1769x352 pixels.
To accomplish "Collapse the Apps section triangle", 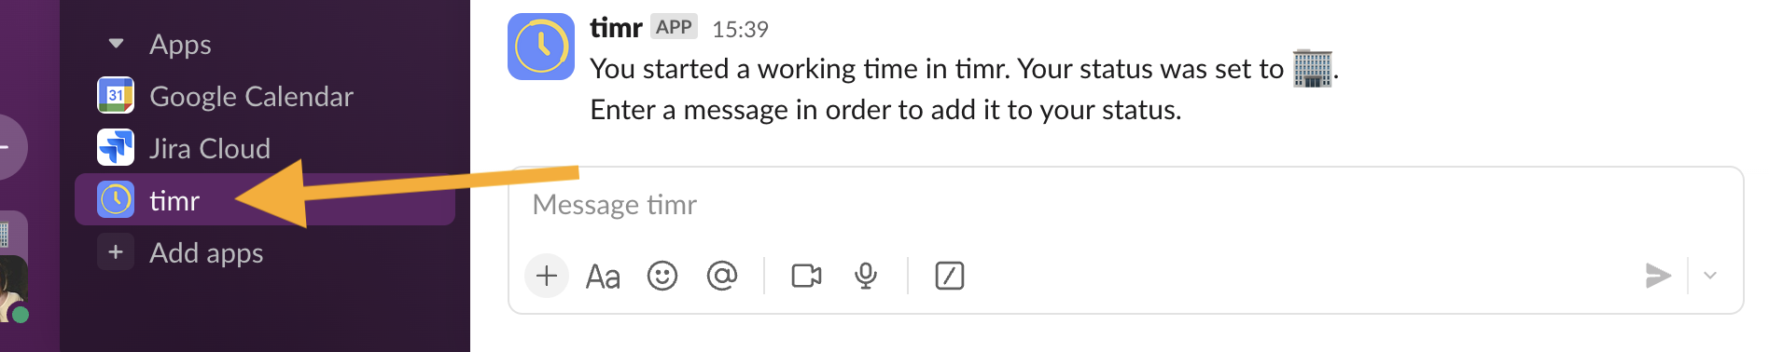I will tap(116, 44).
